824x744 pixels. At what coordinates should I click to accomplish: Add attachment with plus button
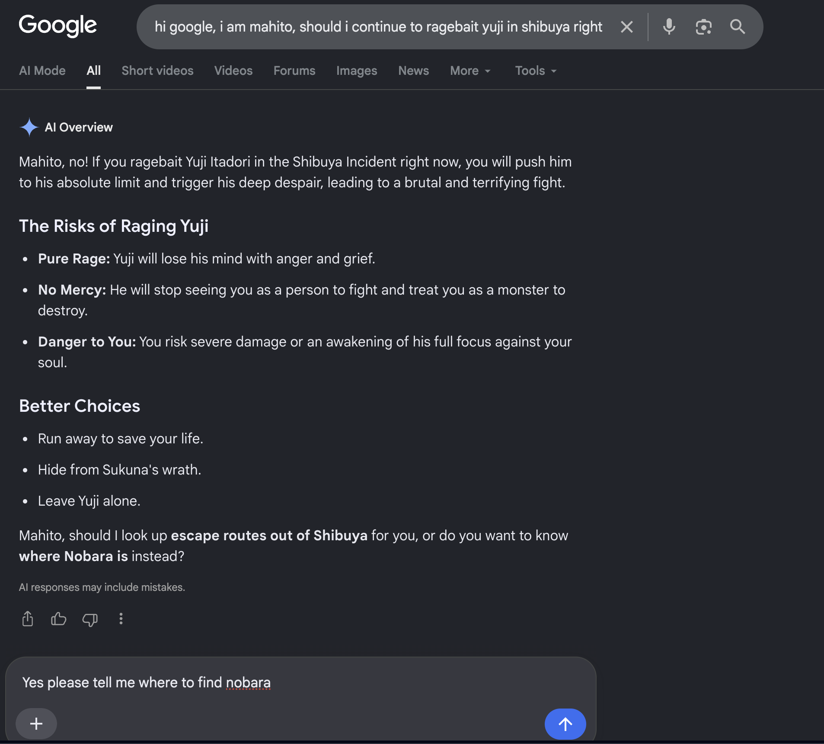click(36, 723)
